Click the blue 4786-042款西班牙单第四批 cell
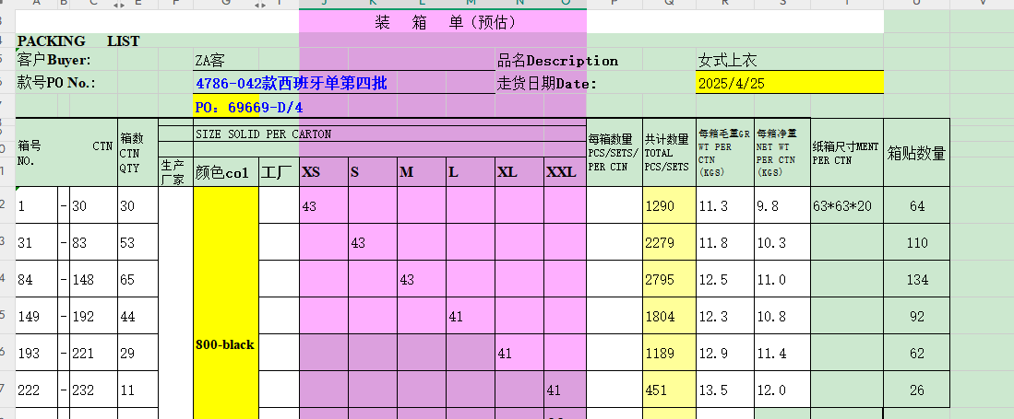Viewport: 1014px width, 419px height. point(291,84)
